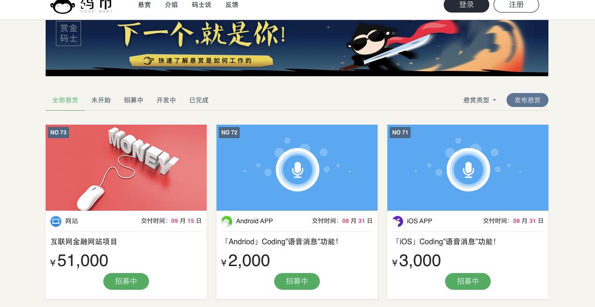Expand the 悬赏类型 dropdown
The height and width of the screenshot is (307, 595).
(x=480, y=100)
